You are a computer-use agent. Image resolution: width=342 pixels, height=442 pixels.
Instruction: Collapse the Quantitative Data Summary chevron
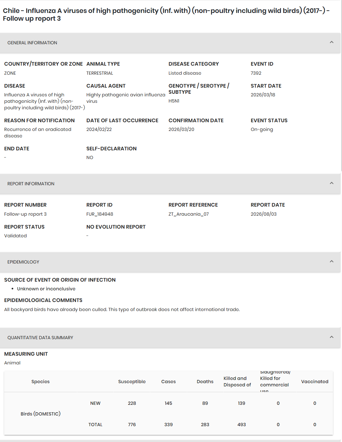[331, 337]
